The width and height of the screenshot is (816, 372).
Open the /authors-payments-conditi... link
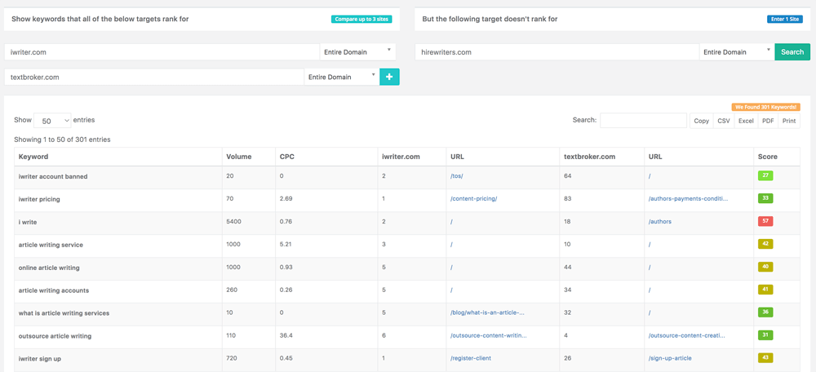tap(688, 199)
